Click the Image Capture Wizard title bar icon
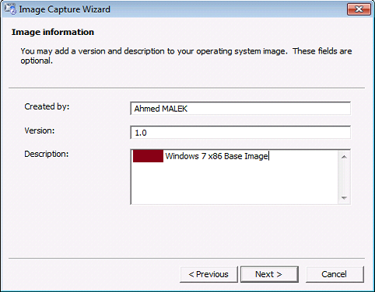Image resolution: width=375 pixels, height=292 pixels. (x=10, y=9)
